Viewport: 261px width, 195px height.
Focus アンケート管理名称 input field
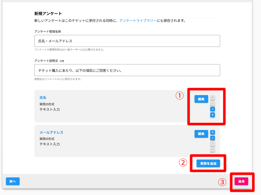click(x=127, y=41)
